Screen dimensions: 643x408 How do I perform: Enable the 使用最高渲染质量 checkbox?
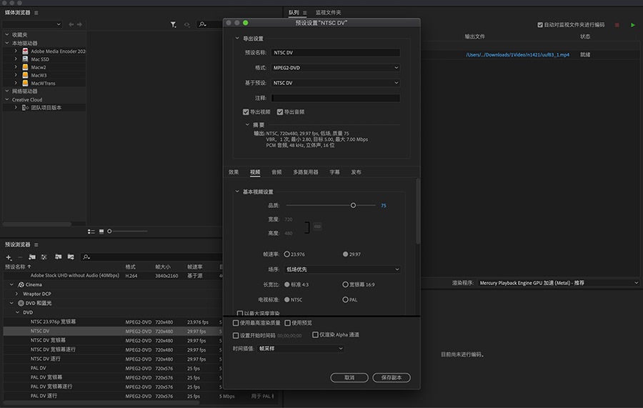(x=236, y=323)
